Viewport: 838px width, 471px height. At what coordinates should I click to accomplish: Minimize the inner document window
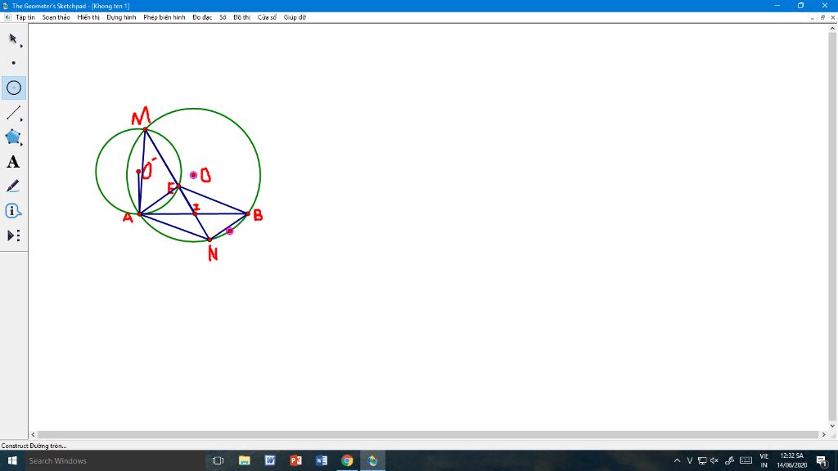pos(813,18)
